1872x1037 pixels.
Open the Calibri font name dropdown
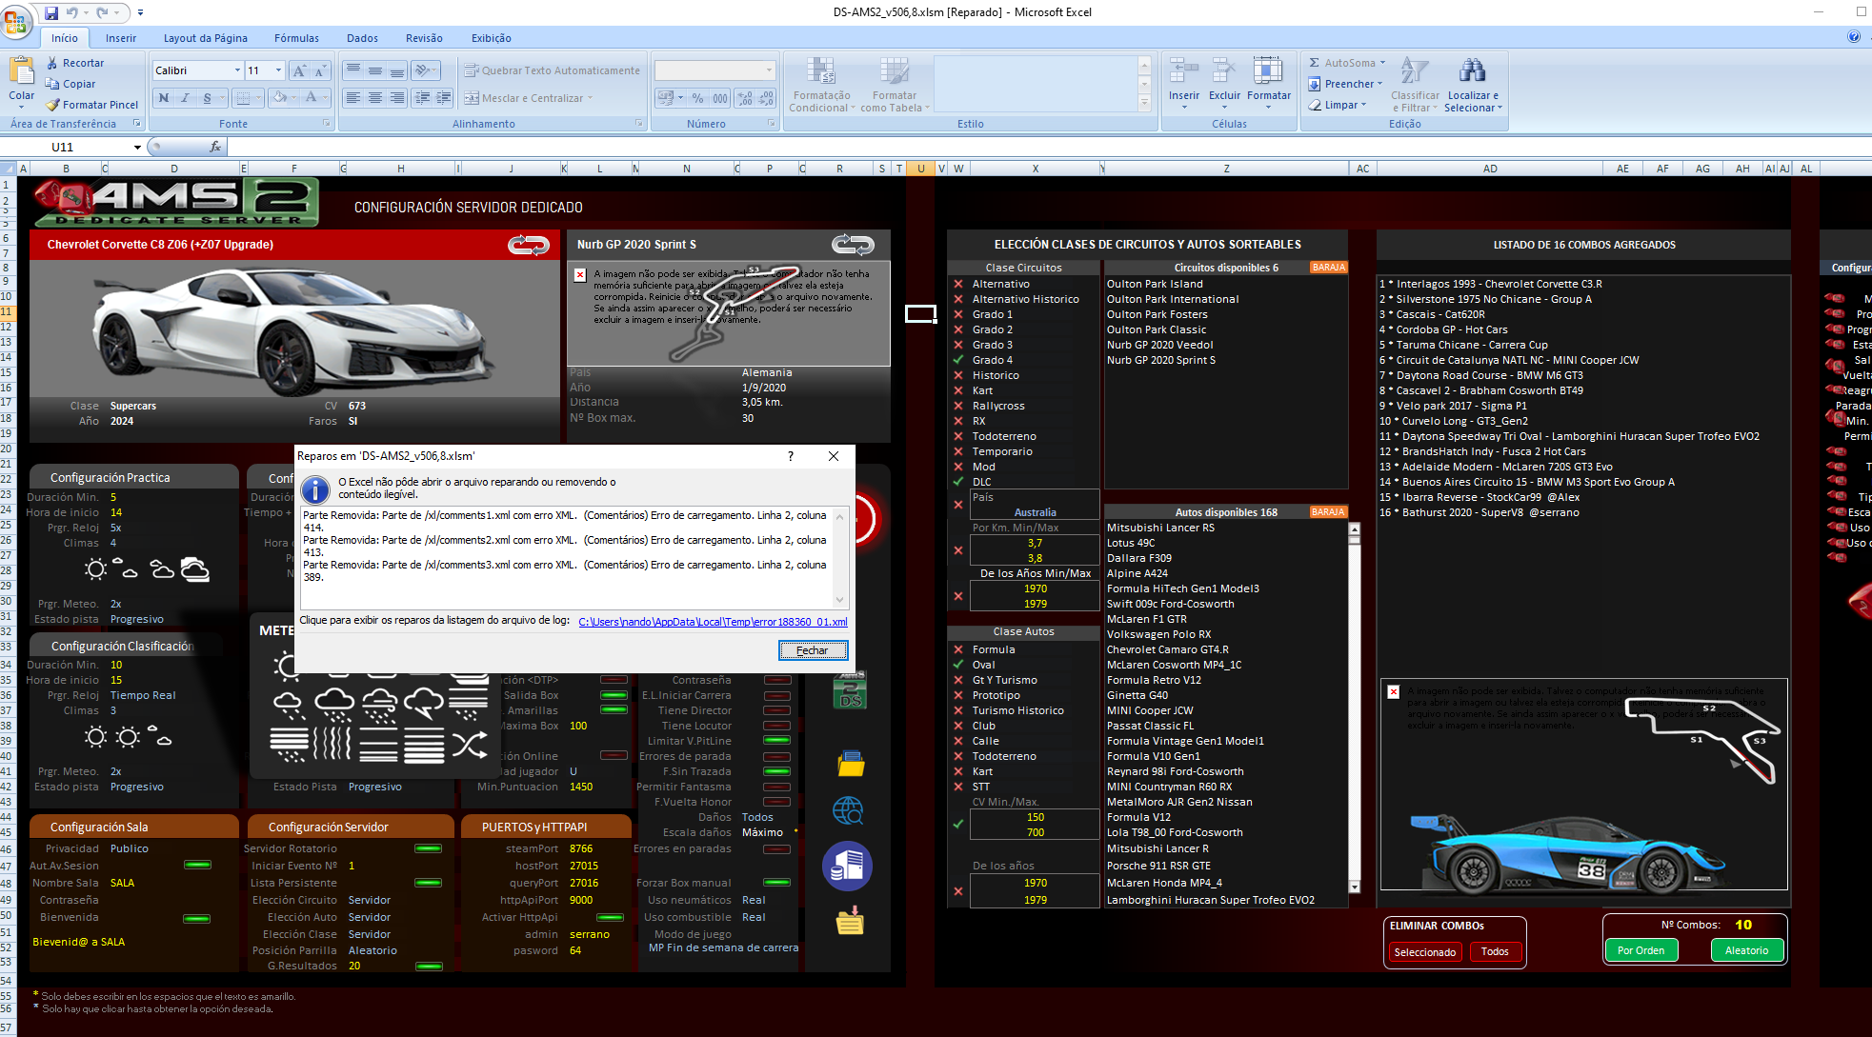pyautogui.click(x=237, y=70)
